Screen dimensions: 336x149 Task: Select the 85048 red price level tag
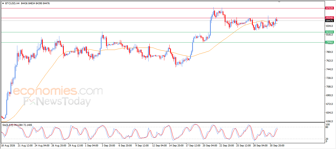point(329,18)
